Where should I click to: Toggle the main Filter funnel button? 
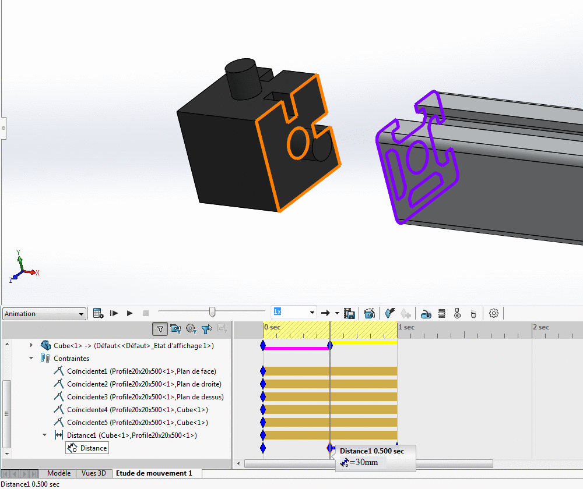(160, 329)
